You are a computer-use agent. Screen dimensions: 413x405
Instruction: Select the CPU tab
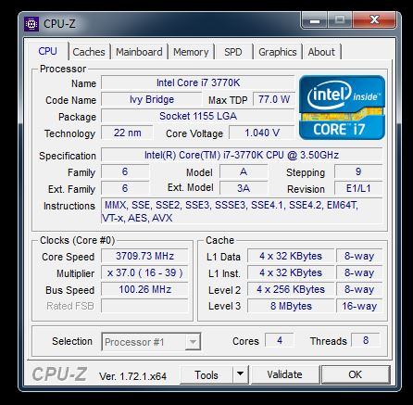tap(48, 51)
